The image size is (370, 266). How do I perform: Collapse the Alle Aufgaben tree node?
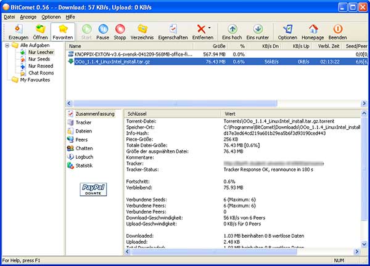[x=7, y=45]
